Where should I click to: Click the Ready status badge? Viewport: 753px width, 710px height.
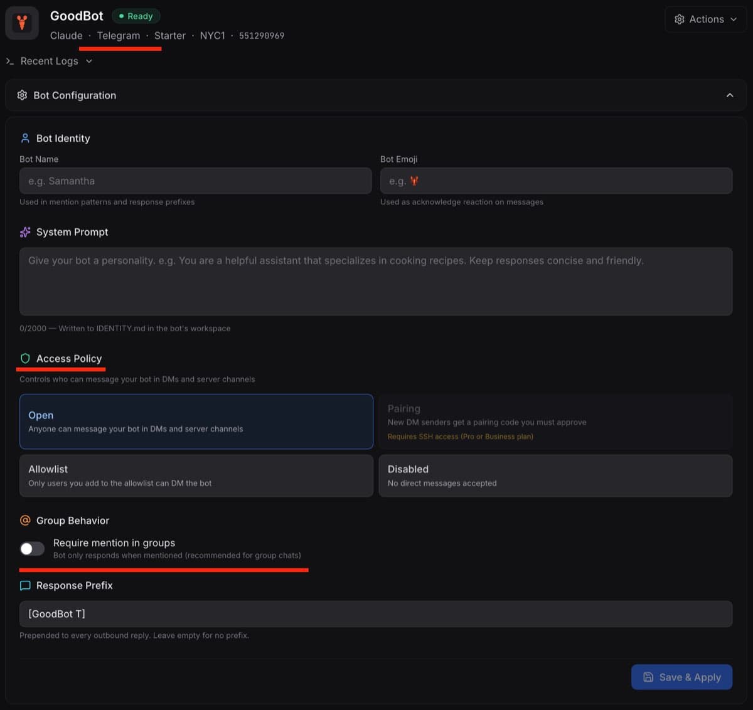point(136,16)
